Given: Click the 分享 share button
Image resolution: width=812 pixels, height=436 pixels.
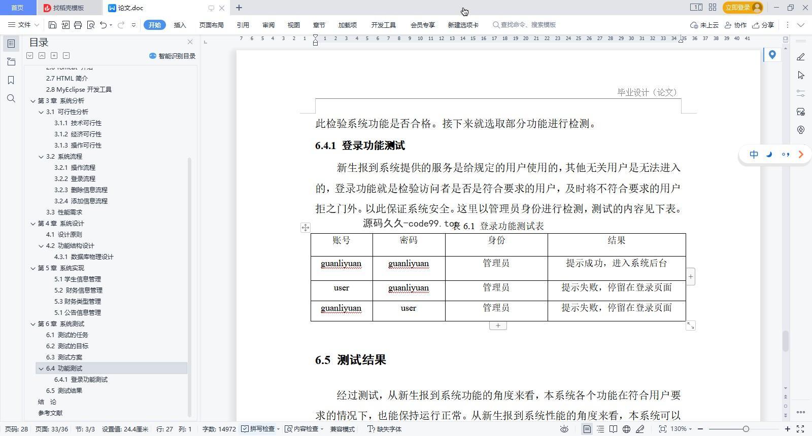Looking at the screenshot, I should click(x=763, y=25).
